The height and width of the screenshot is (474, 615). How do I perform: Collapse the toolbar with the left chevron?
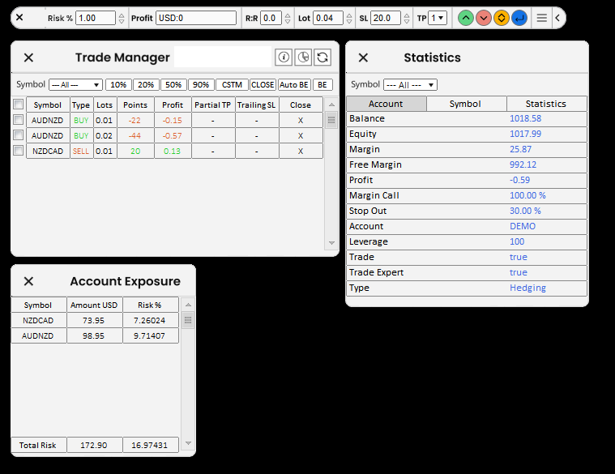[x=557, y=18]
